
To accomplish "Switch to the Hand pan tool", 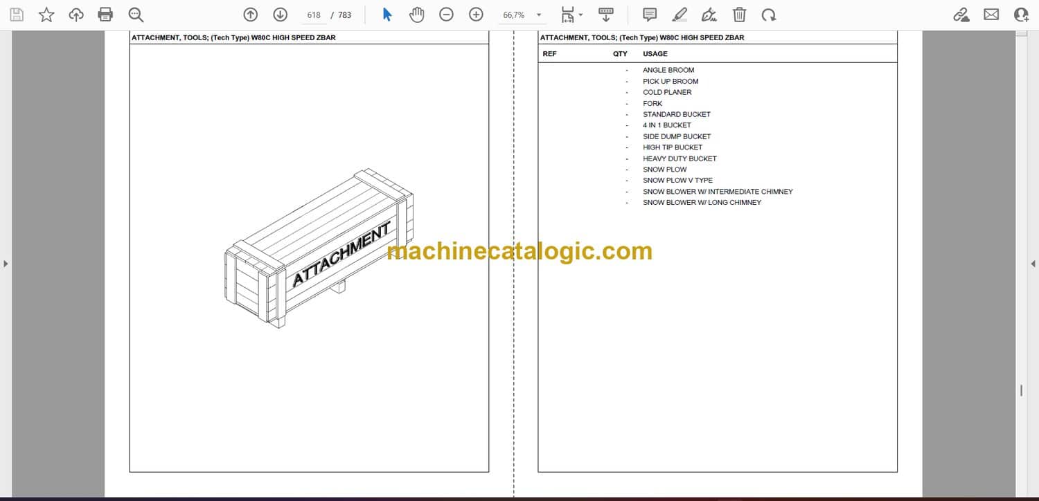I will [x=416, y=15].
